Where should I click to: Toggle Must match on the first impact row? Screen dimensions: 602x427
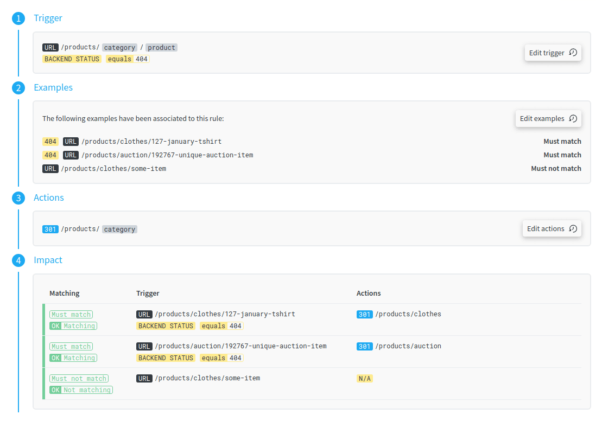71,314
